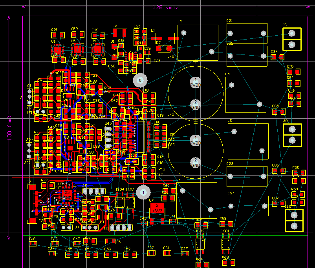
Task: Select the J9 terminal block footprint
Action: pyautogui.click(x=291, y=135)
